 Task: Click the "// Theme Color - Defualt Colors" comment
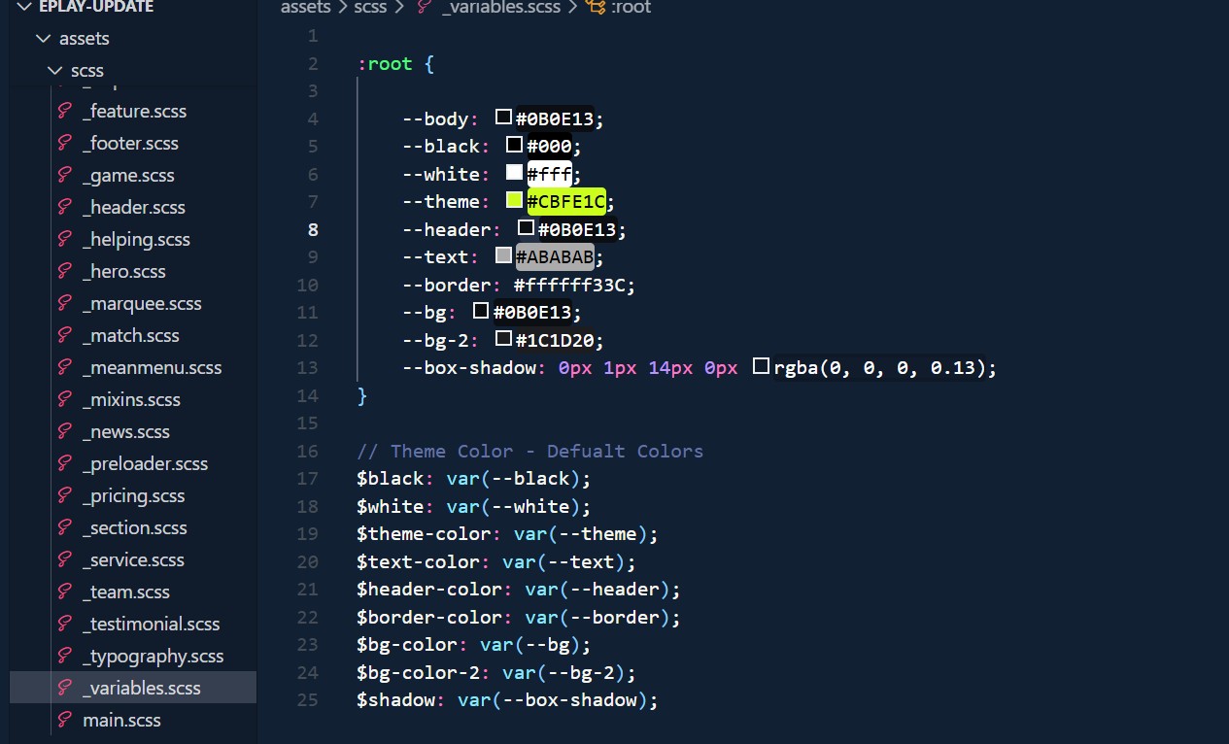530,452
